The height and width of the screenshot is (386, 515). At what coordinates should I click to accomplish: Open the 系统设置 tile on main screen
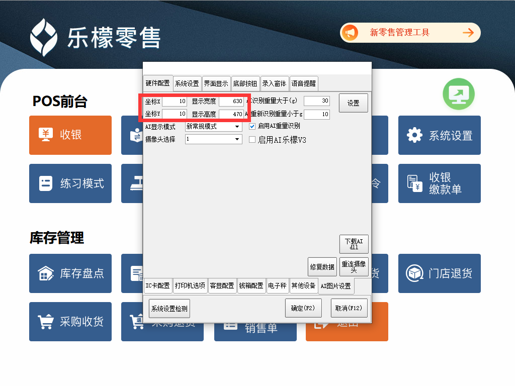[440, 135]
